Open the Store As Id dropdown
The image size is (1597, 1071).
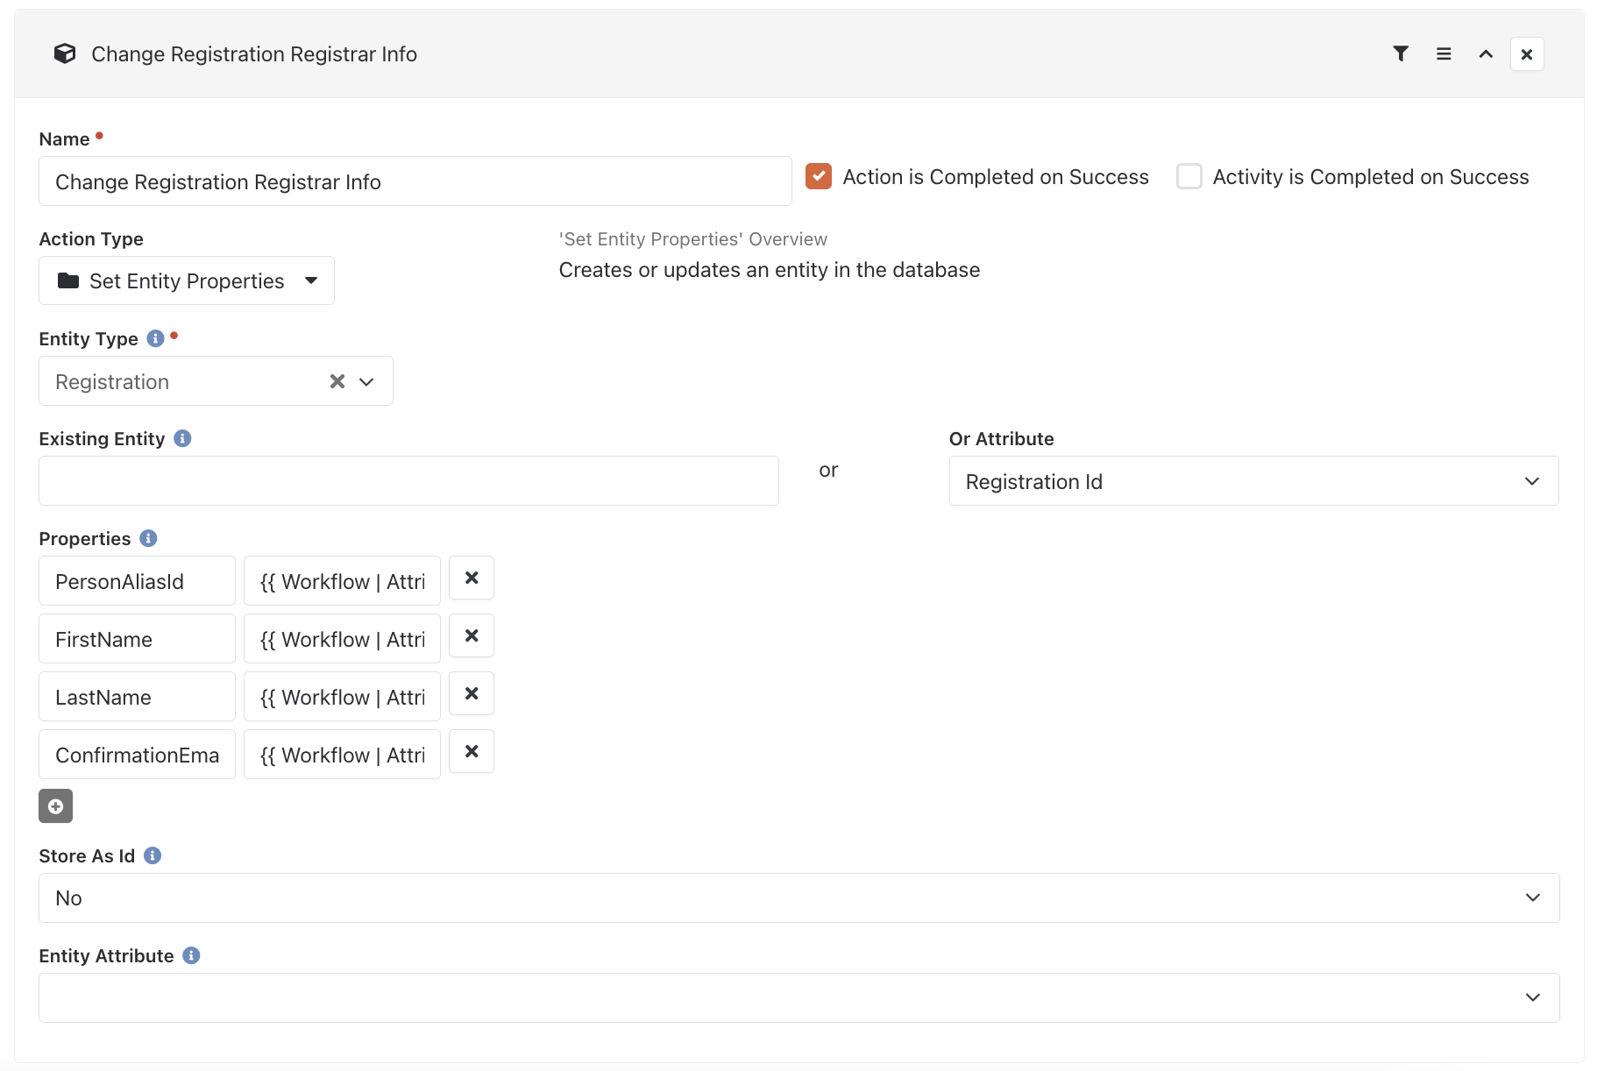(x=798, y=897)
